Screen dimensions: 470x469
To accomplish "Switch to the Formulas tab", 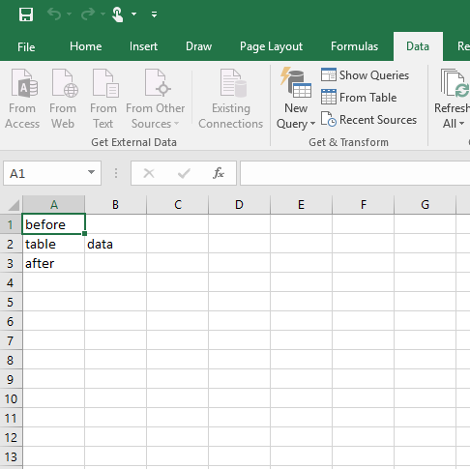I will click(x=354, y=46).
